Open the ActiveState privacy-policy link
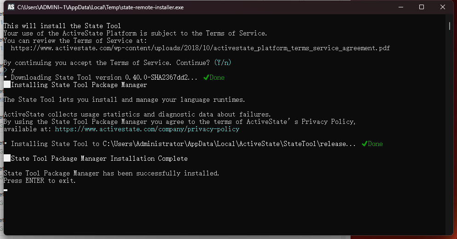Image resolution: width=457 pixels, height=239 pixels. (x=147, y=129)
